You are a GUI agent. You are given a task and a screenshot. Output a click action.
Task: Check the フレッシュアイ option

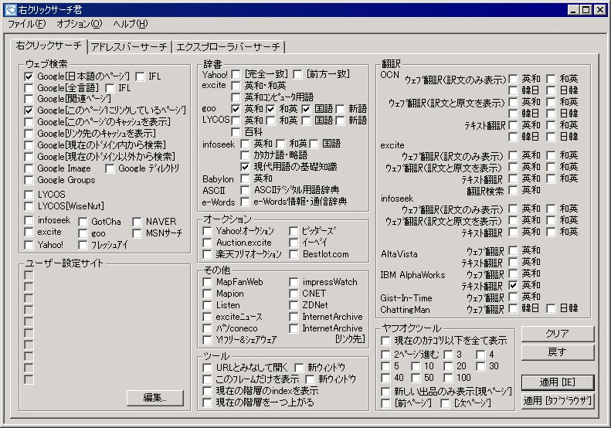click(83, 245)
